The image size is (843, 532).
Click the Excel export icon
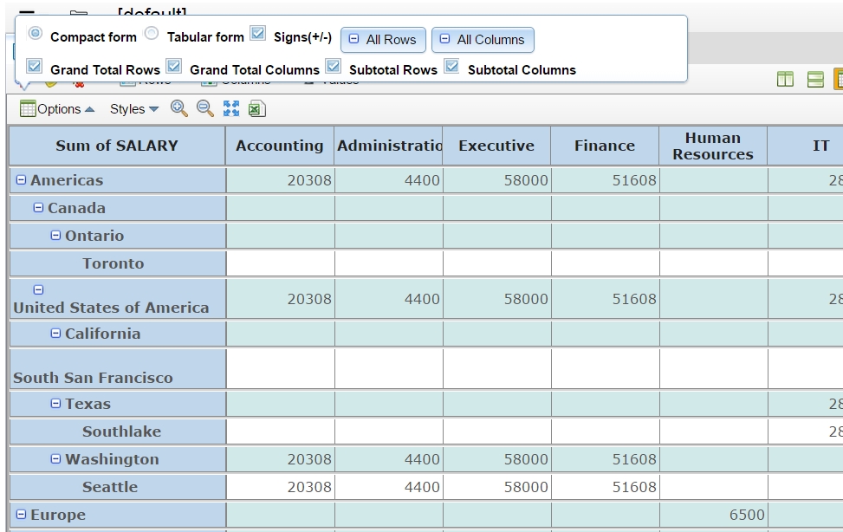257,108
